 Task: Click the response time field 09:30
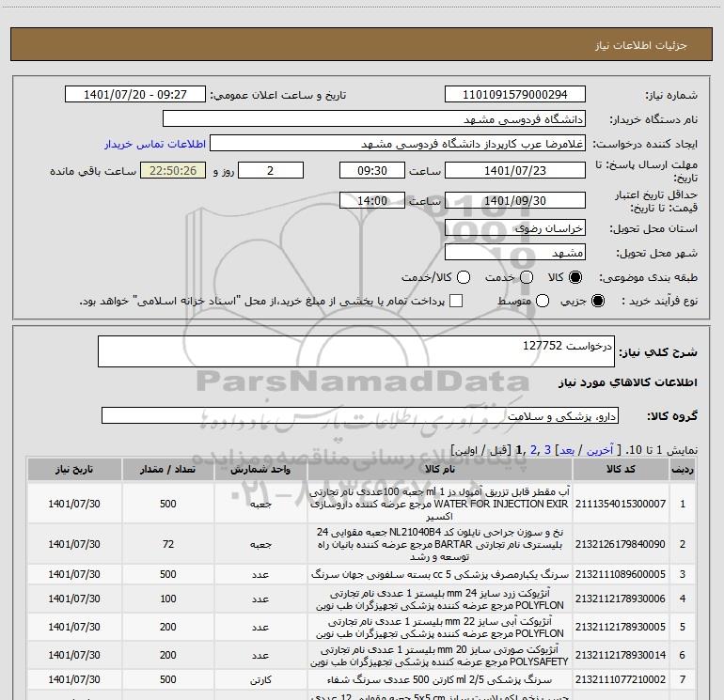point(372,170)
